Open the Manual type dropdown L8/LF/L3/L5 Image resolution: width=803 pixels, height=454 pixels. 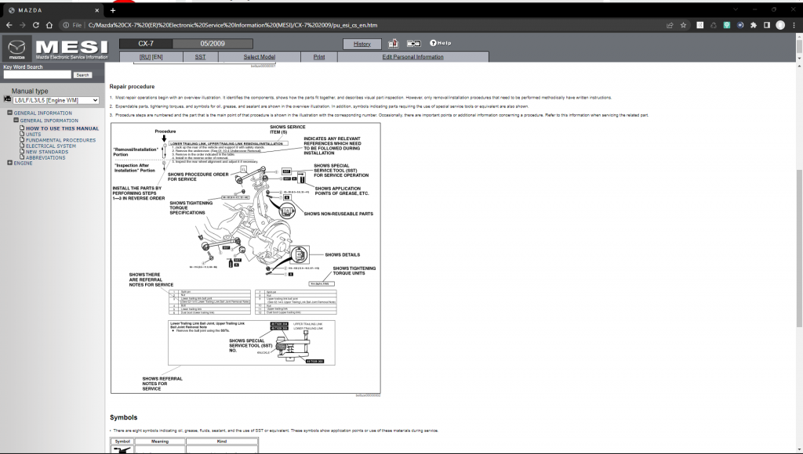55,99
